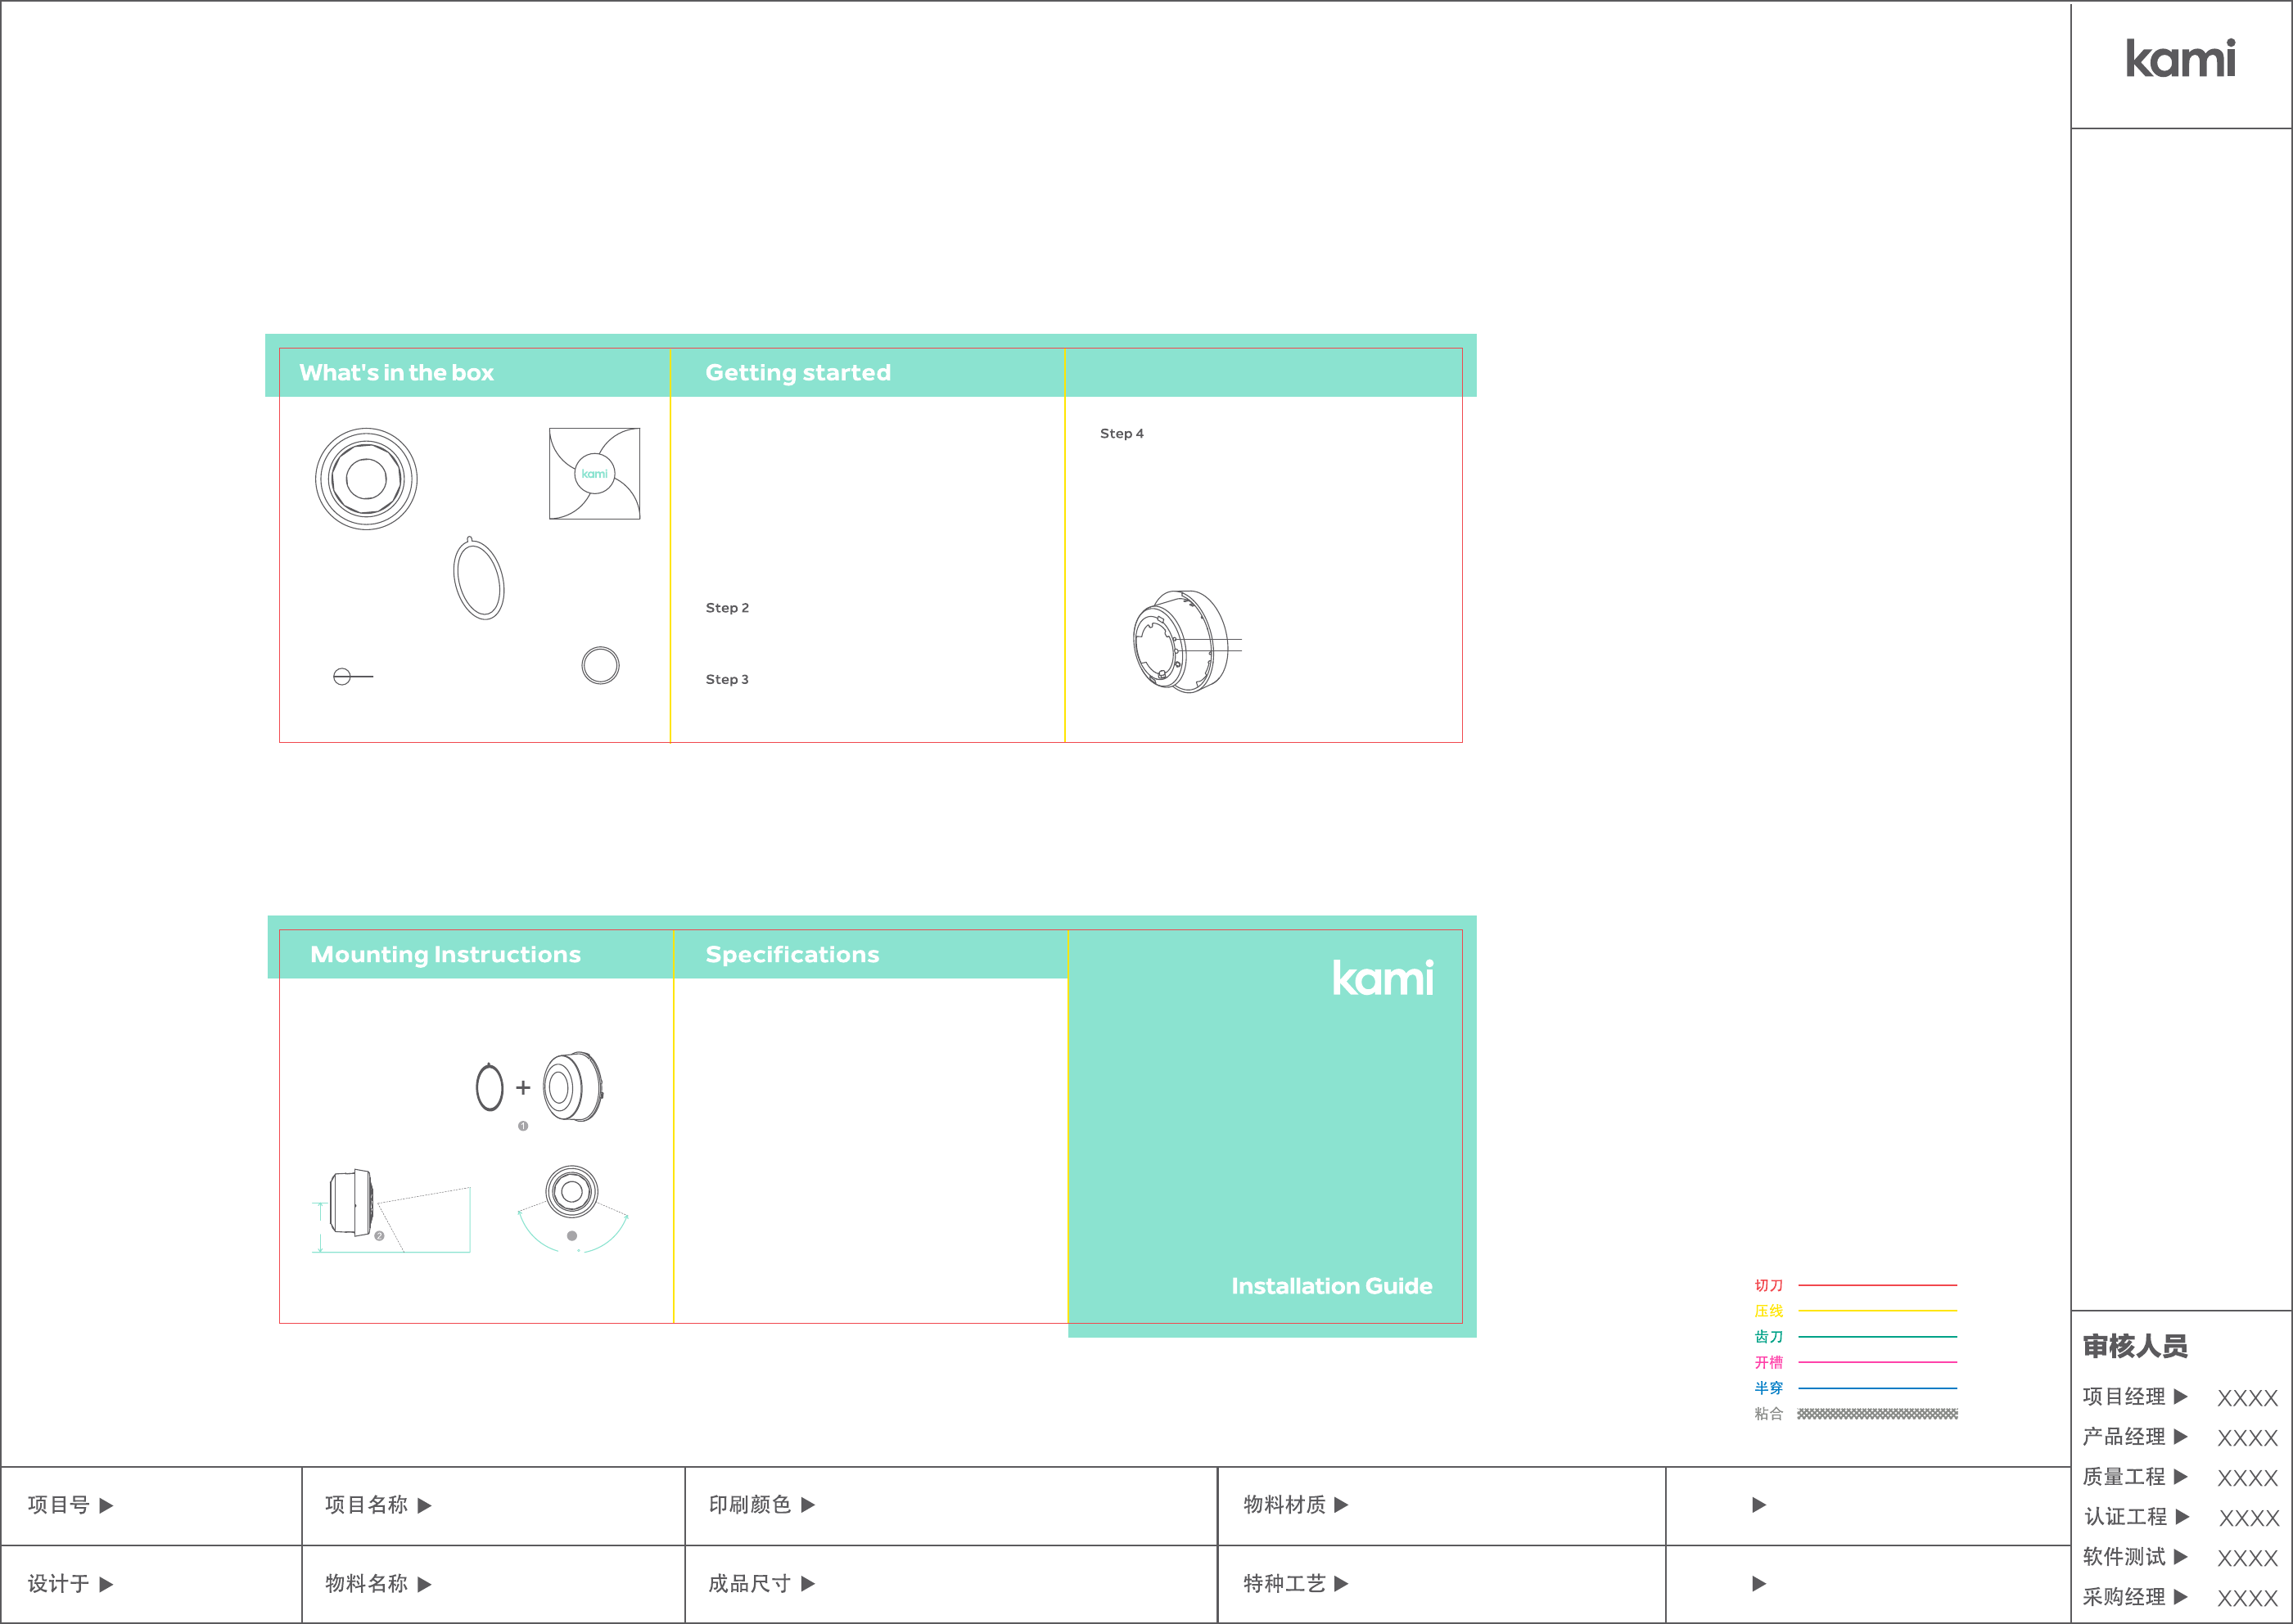This screenshot has height=1624, width=2293.
Task: Click the XXXX value next to 项目经理
Action: (x=2247, y=1398)
